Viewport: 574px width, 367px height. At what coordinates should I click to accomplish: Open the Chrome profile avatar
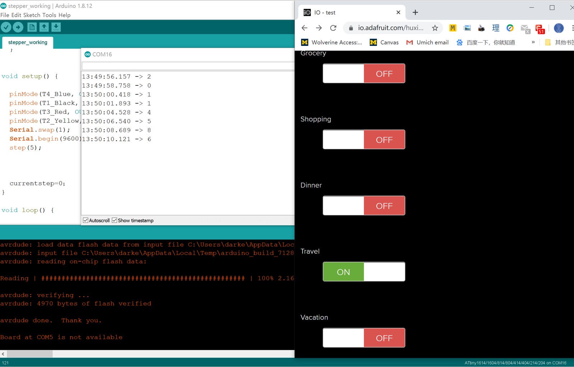coord(559,28)
